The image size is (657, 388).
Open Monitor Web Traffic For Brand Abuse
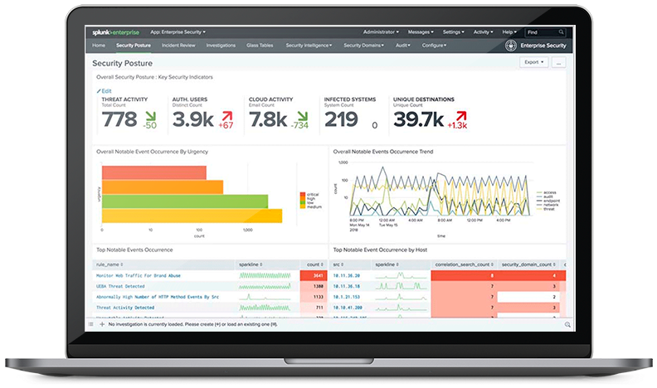[139, 276]
